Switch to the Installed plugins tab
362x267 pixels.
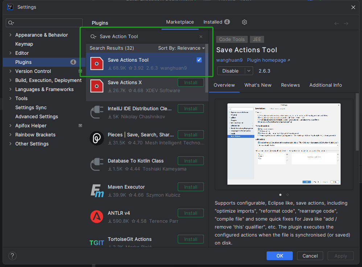coord(213,22)
